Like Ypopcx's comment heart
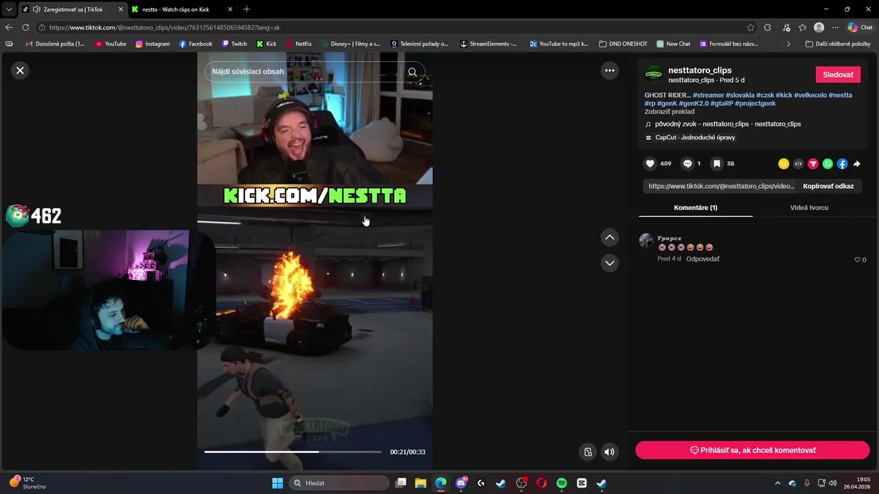The width and height of the screenshot is (879, 494). [x=857, y=259]
